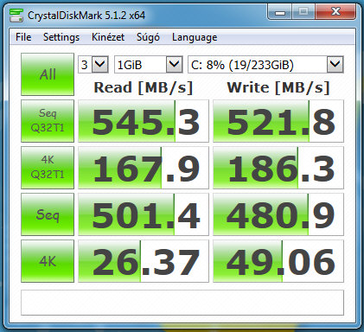Open the Language menu

pyautogui.click(x=195, y=37)
